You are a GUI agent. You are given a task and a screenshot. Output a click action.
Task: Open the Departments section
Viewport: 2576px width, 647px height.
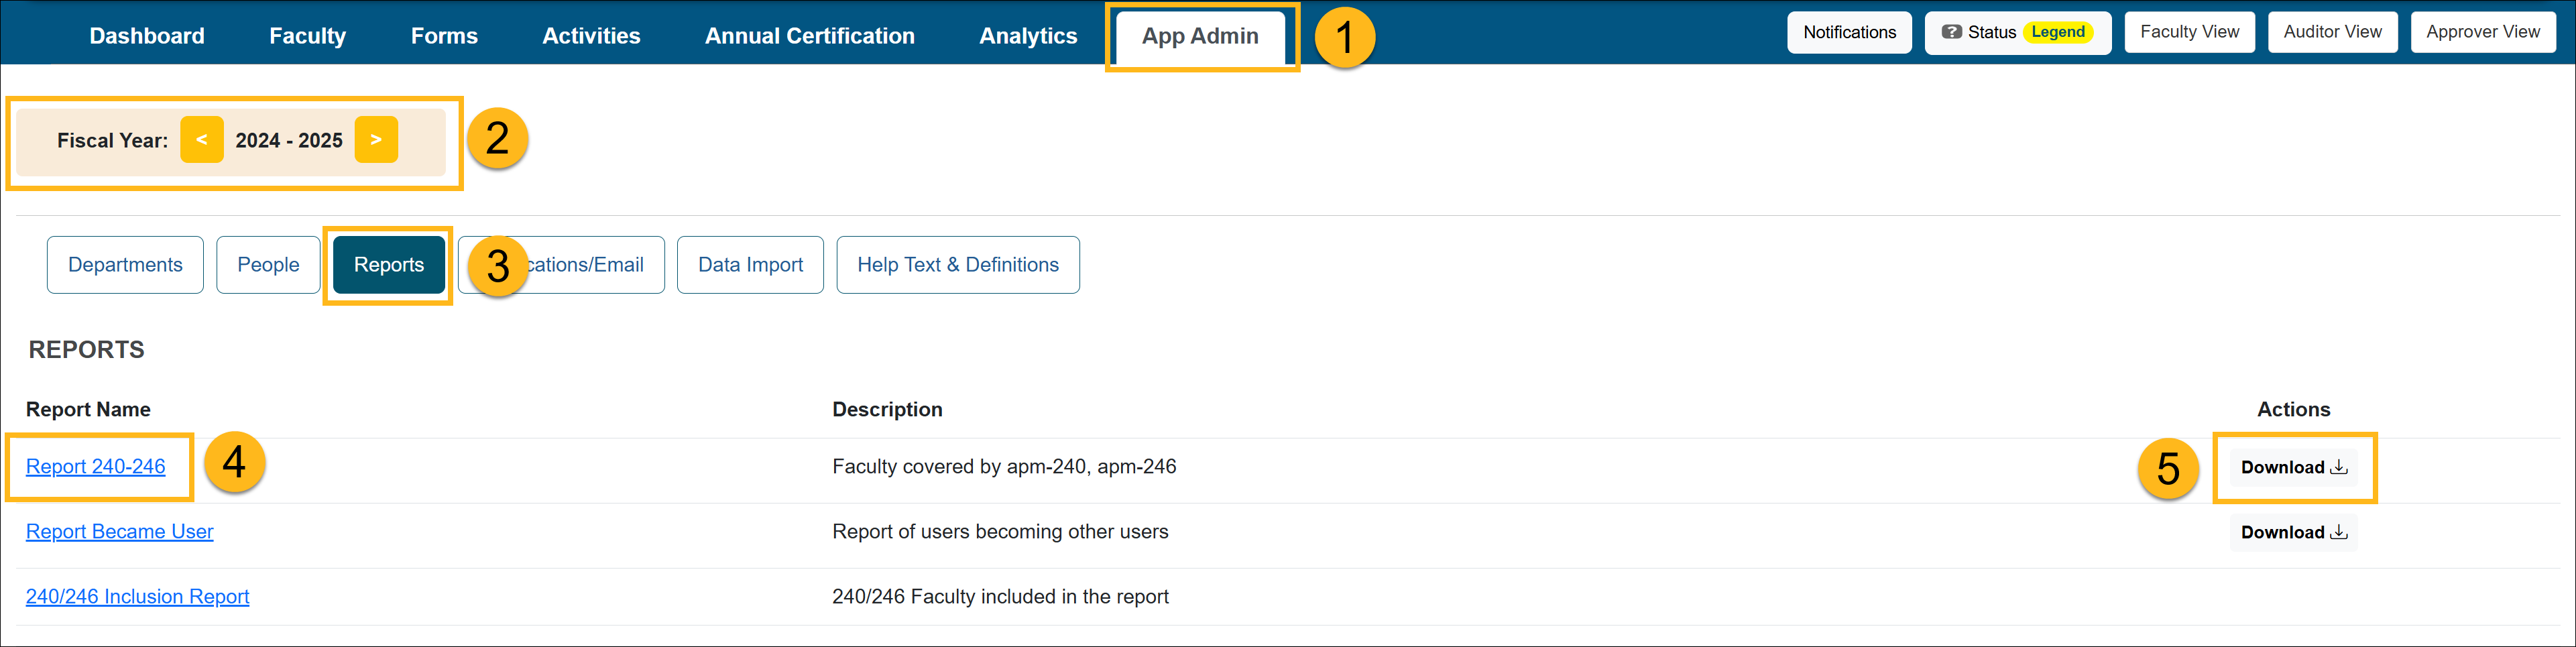coord(125,265)
